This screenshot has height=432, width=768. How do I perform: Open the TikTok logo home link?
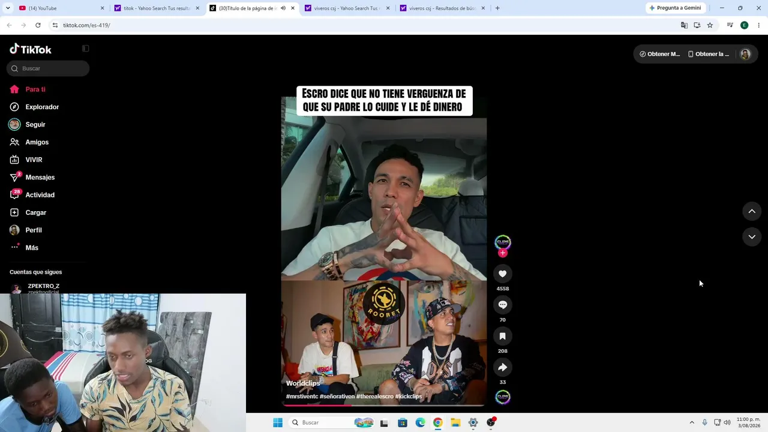click(31, 49)
